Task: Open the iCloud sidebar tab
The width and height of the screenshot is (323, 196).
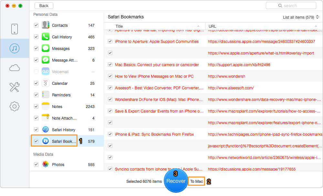Action: [x=15, y=68]
